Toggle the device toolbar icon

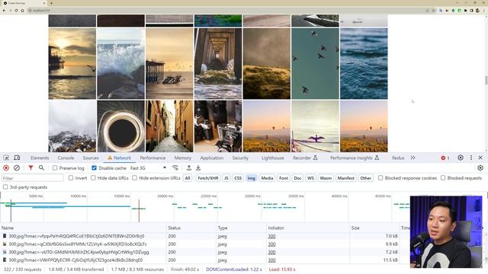click(17, 158)
